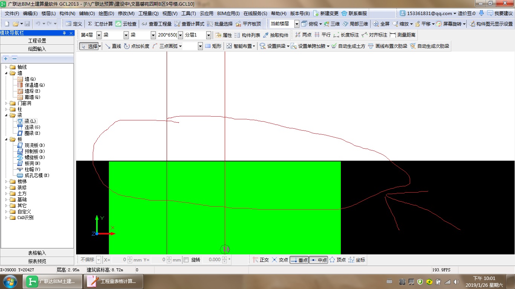Image resolution: width=515 pixels, height=289 pixels.
Task: Switch to 三维 3D view
Action: 331,24
